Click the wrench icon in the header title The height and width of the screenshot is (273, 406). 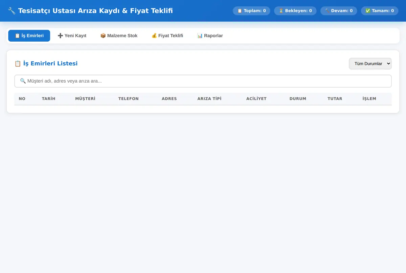coord(12,11)
